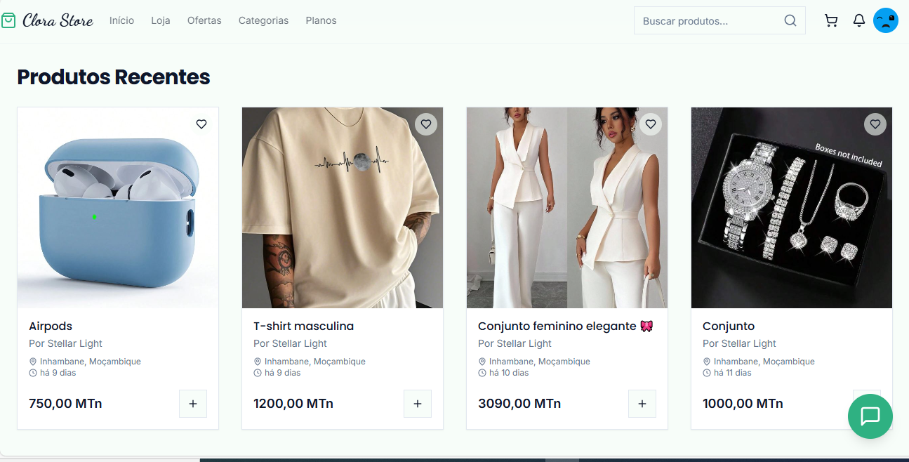
Task: Open the Ofertas menu
Action: (204, 20)
